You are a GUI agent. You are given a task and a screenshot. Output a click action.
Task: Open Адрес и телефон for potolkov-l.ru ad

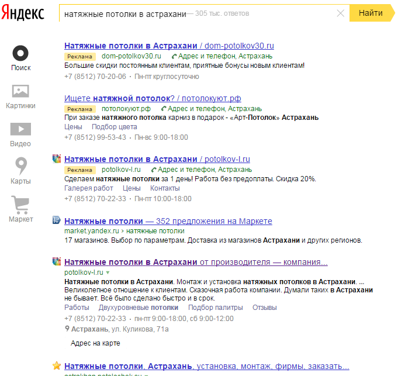tap(202, 170)
